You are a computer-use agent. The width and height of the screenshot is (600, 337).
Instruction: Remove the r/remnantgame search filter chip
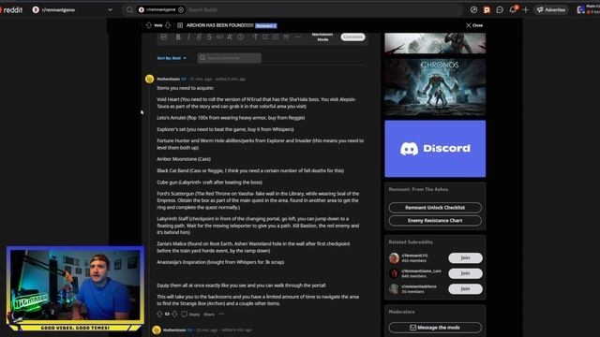(x=181, y=10)
